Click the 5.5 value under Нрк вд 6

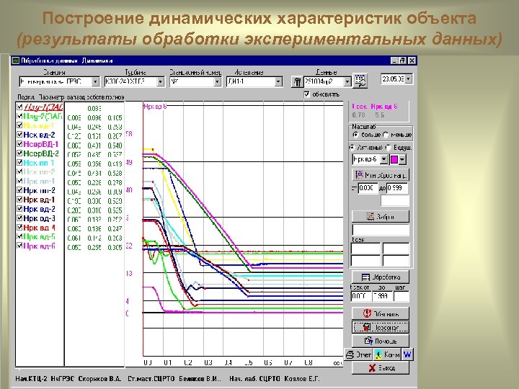(380, 115)
